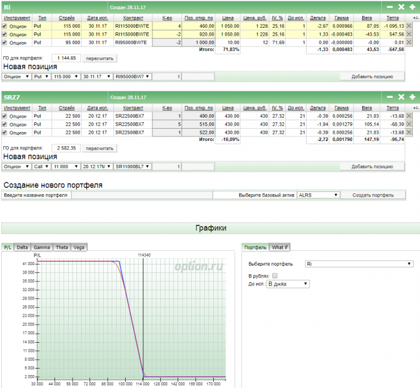
Task: Click 'пересчитать' button in the Ri portfolio
Action: pos(99,58)
